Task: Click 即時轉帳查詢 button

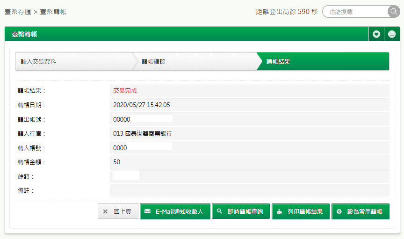Action: coord(241,211)
